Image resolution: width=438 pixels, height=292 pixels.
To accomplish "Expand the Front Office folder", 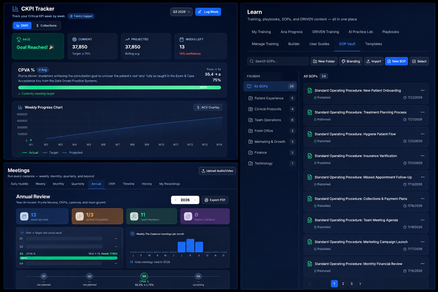I will (x=270, y=131).
